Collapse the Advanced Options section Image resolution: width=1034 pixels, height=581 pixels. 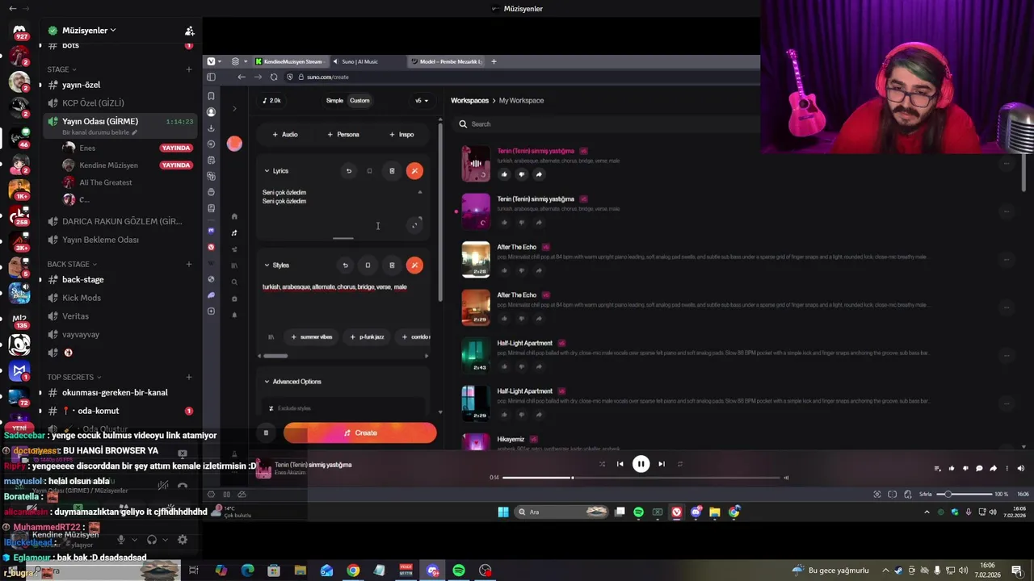point(267,382)
